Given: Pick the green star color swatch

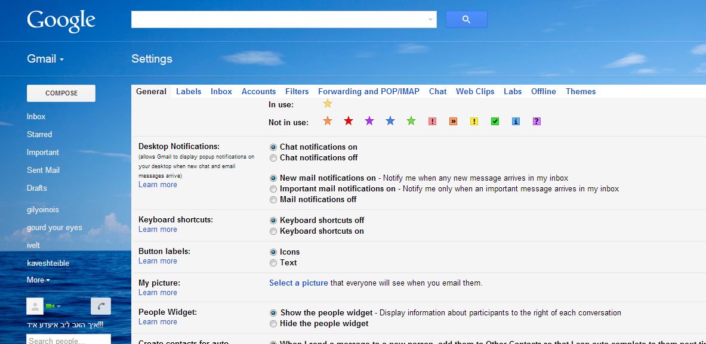Looking at the screenshot, I should pos(411,120).
